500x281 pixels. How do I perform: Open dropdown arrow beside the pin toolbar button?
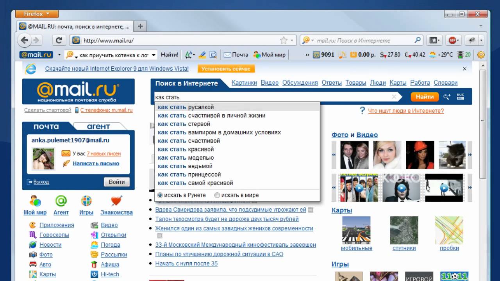481,40
